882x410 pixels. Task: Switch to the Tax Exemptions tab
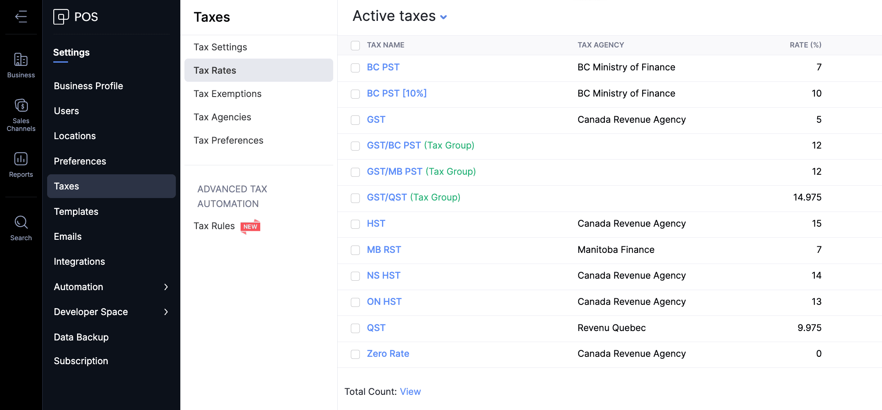pos(227,94)
